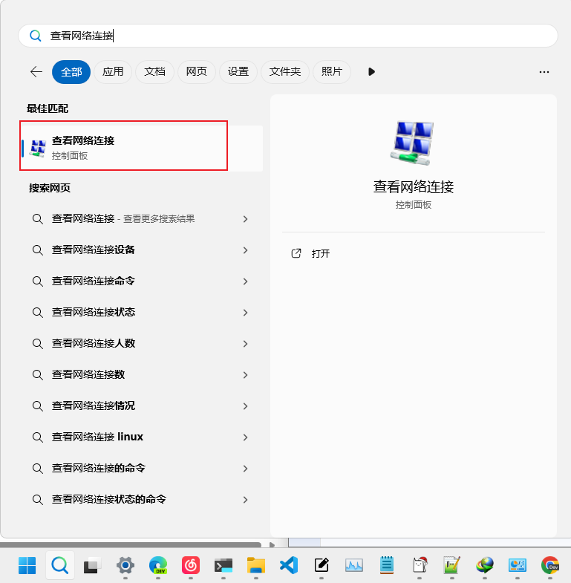Click the large network connections icon in preview
Image resolution: width=571 pixels, height=583 pixels.
pos(413,143)
